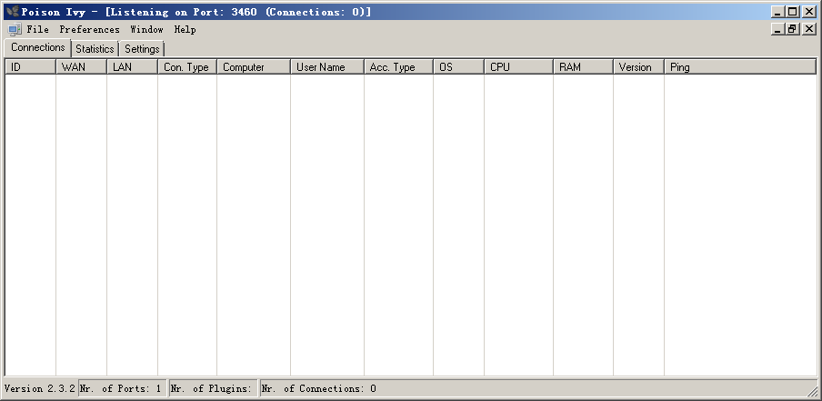
Task: Sort by the Version column header
Action: point(638,67)
